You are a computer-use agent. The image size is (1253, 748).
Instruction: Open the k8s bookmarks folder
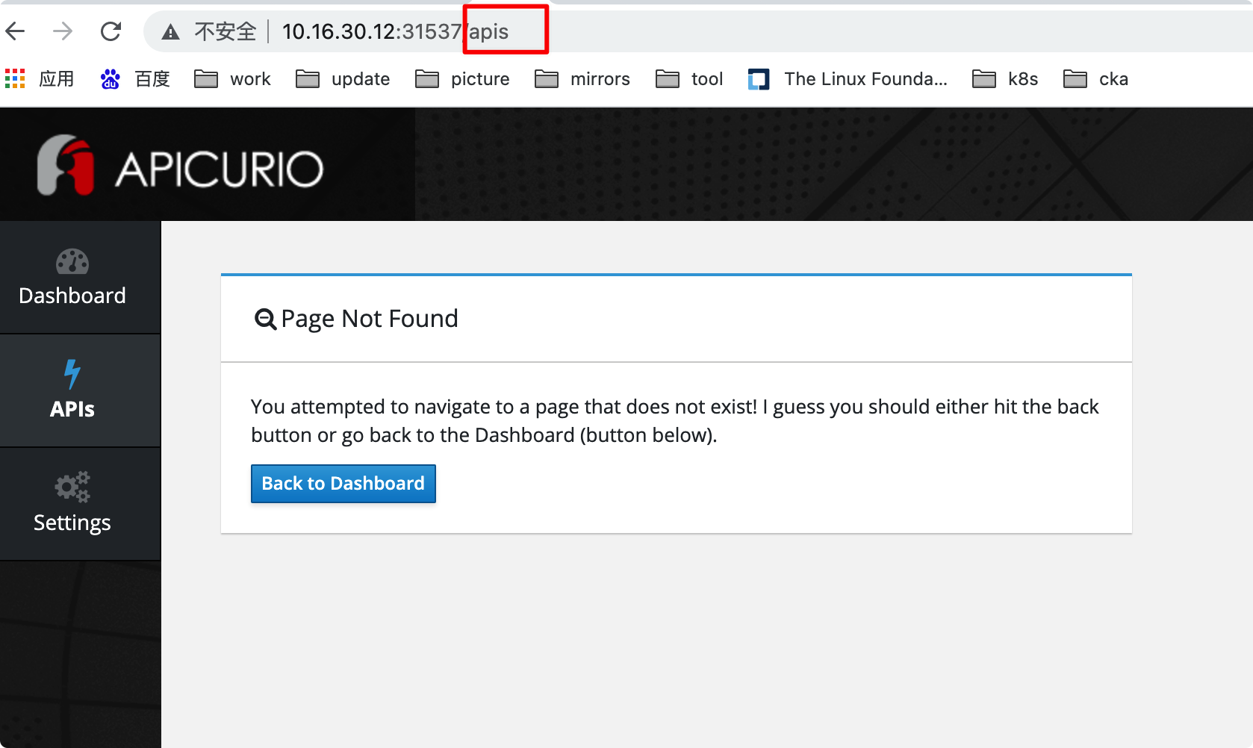[x=1004, y=78]
